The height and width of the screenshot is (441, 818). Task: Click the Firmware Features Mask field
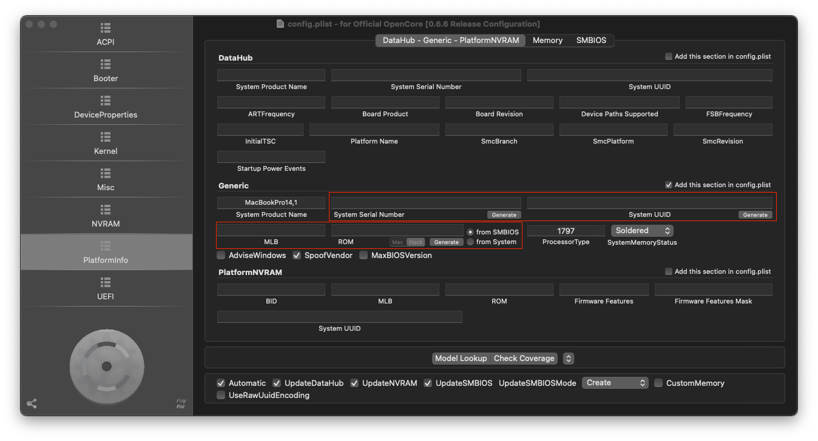714,290
